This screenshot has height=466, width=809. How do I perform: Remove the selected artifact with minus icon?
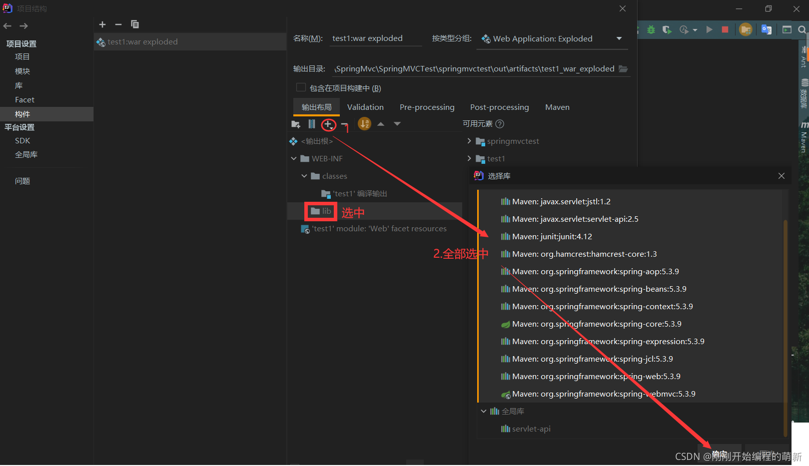[x=118, y=24]
